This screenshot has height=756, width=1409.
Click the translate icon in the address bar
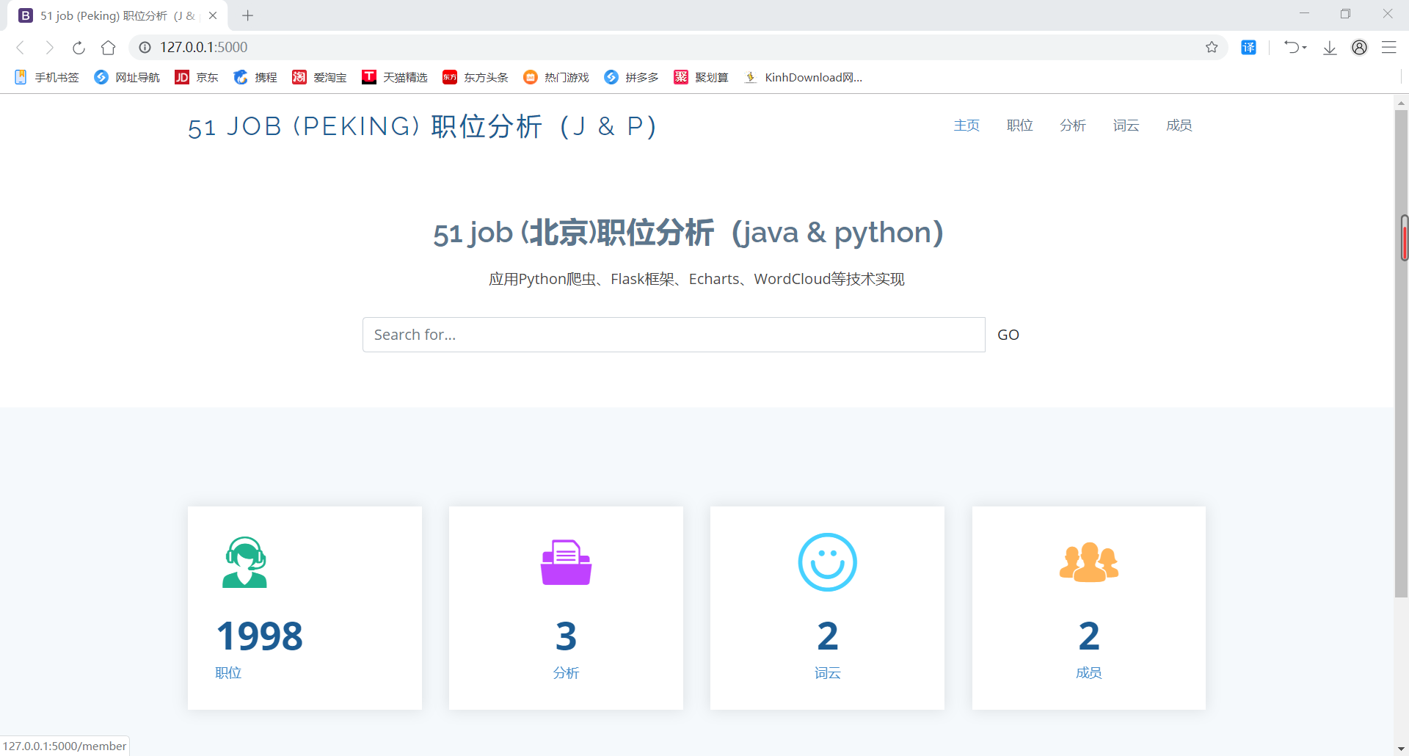click(1248, 47)
